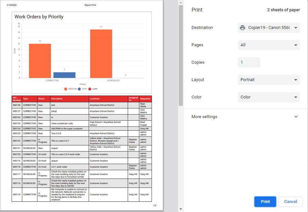Click the preview vertical scrollbar thumb
Screen dimensions: 308x212
(x=181, y=55)
